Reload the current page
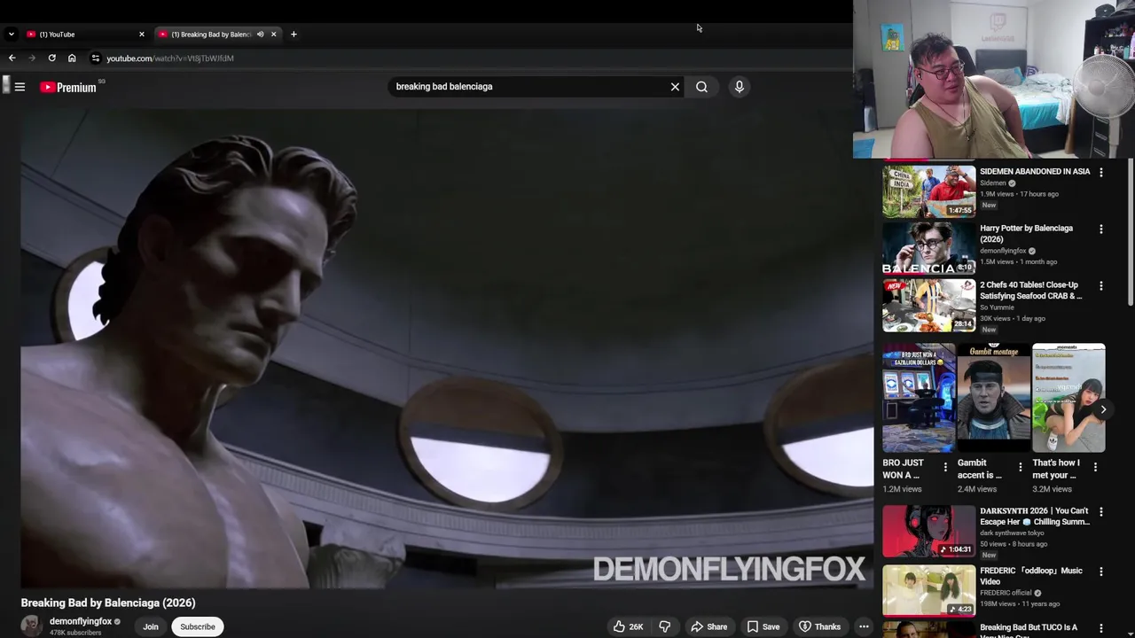 pos(51,58)
